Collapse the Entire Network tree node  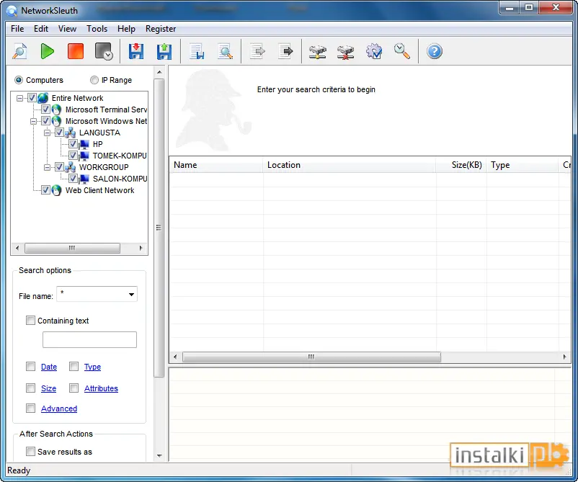[20, 98]
